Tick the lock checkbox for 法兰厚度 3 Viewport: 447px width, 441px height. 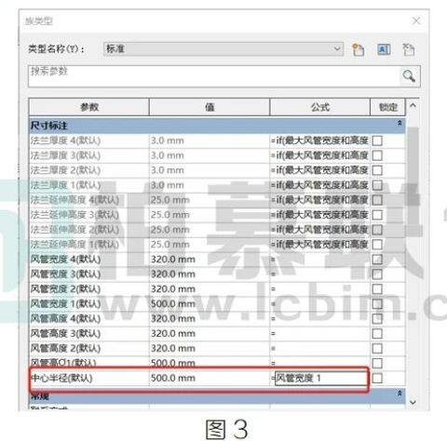point(377,155)
